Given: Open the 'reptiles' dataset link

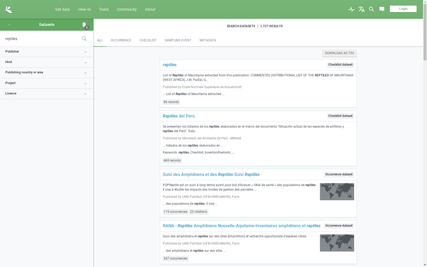Looking at the screenshot, I should click(x=170, y=65).
